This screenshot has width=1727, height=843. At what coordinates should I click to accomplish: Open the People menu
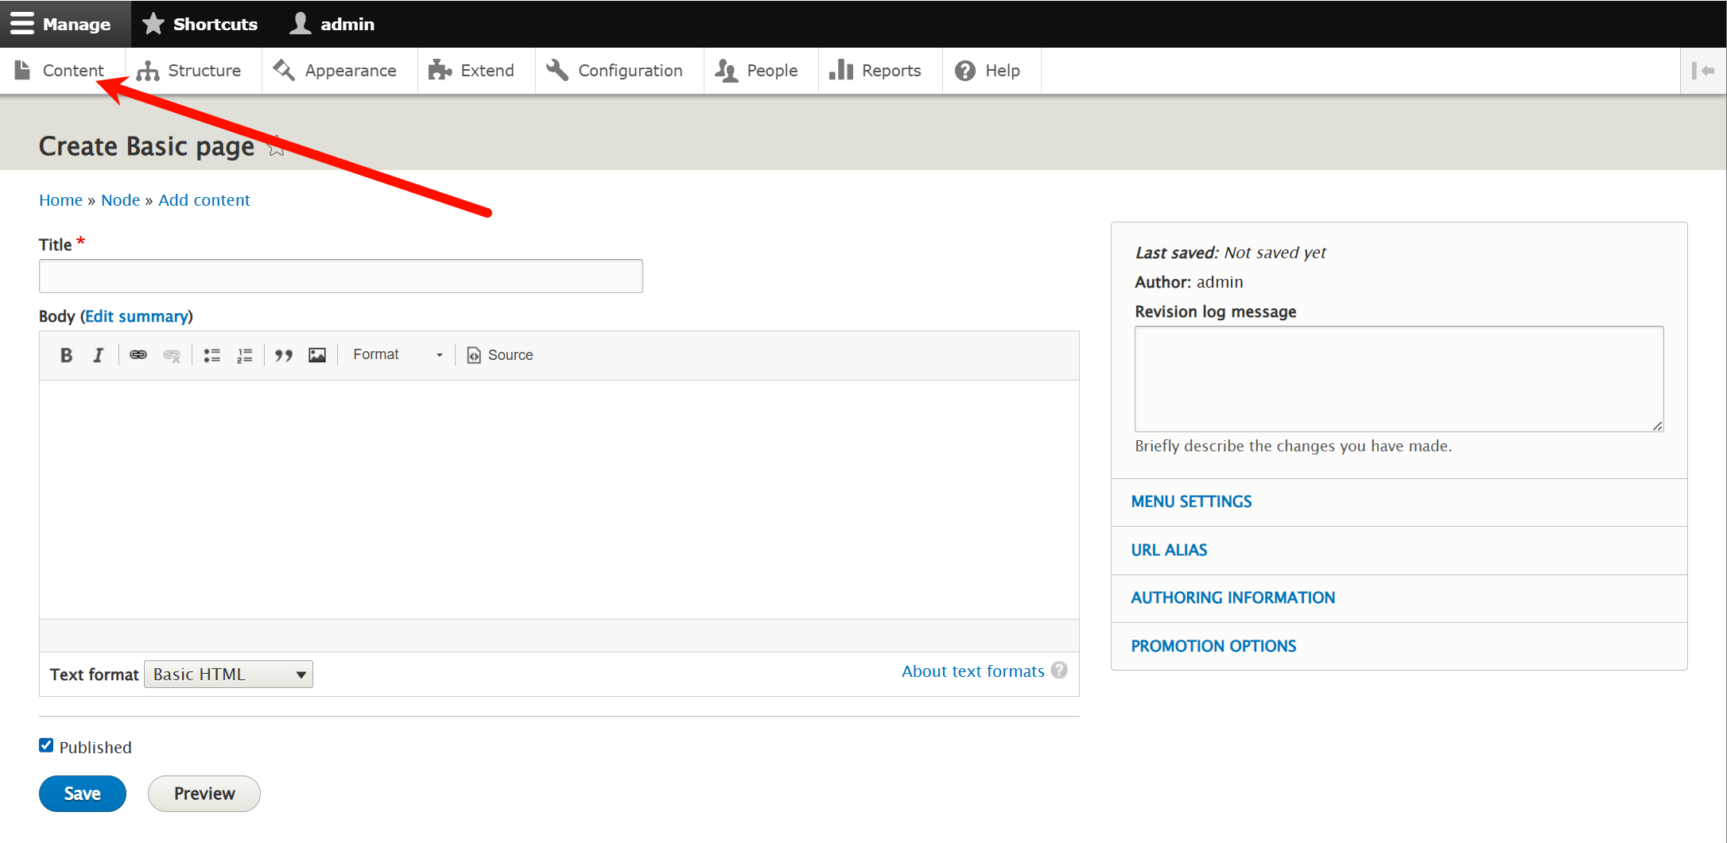coord(761,71)
